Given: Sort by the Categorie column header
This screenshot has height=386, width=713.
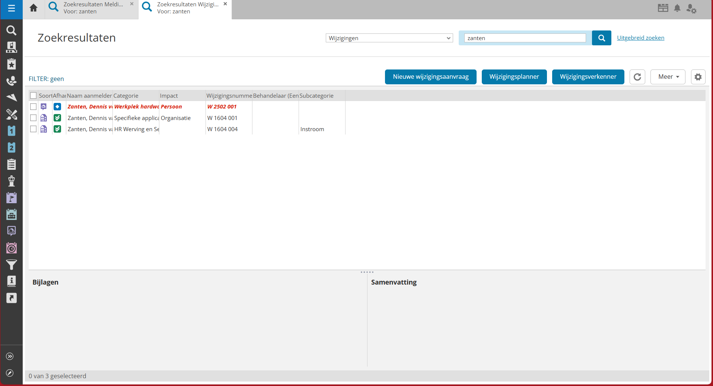Looking at the screenshot, I should pos(126,95).
